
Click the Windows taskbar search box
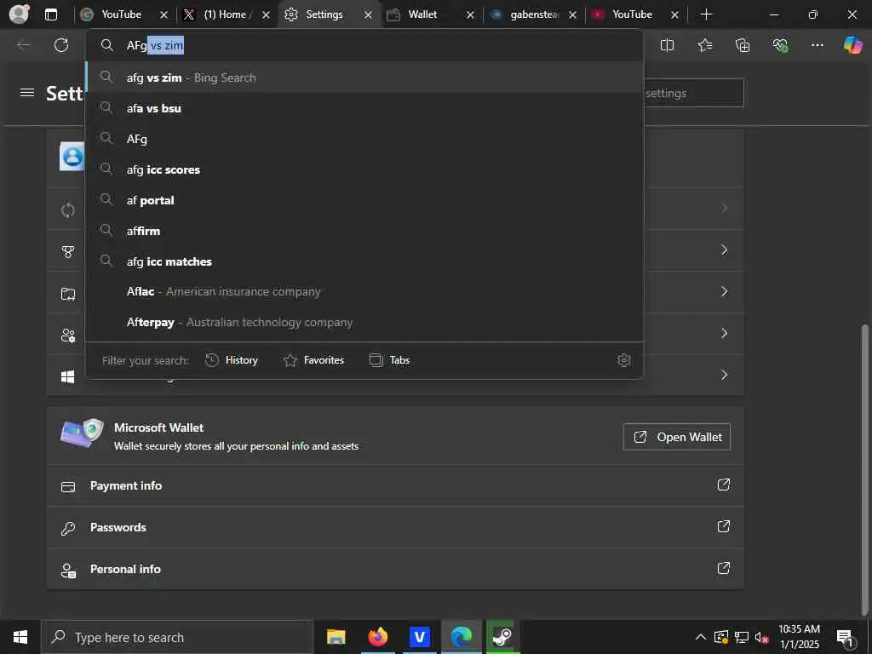(177, 637)
